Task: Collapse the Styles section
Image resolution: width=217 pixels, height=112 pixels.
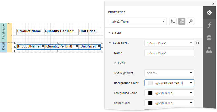Action: [x=109, y=33]
